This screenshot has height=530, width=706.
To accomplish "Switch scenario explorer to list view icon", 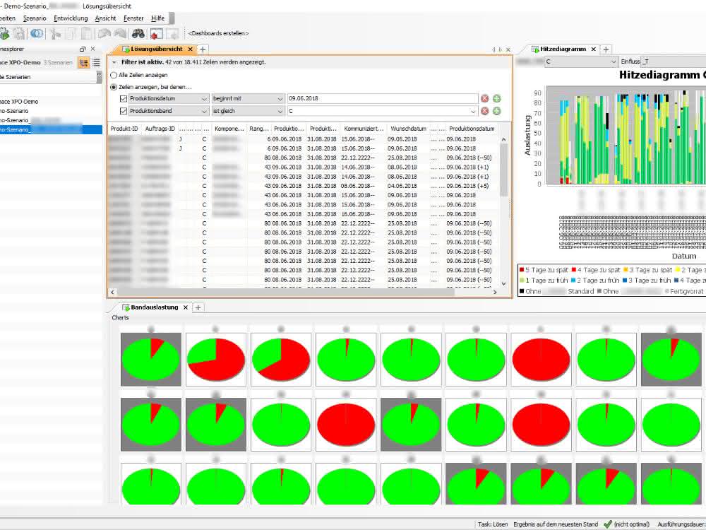I will pos(96,63).
